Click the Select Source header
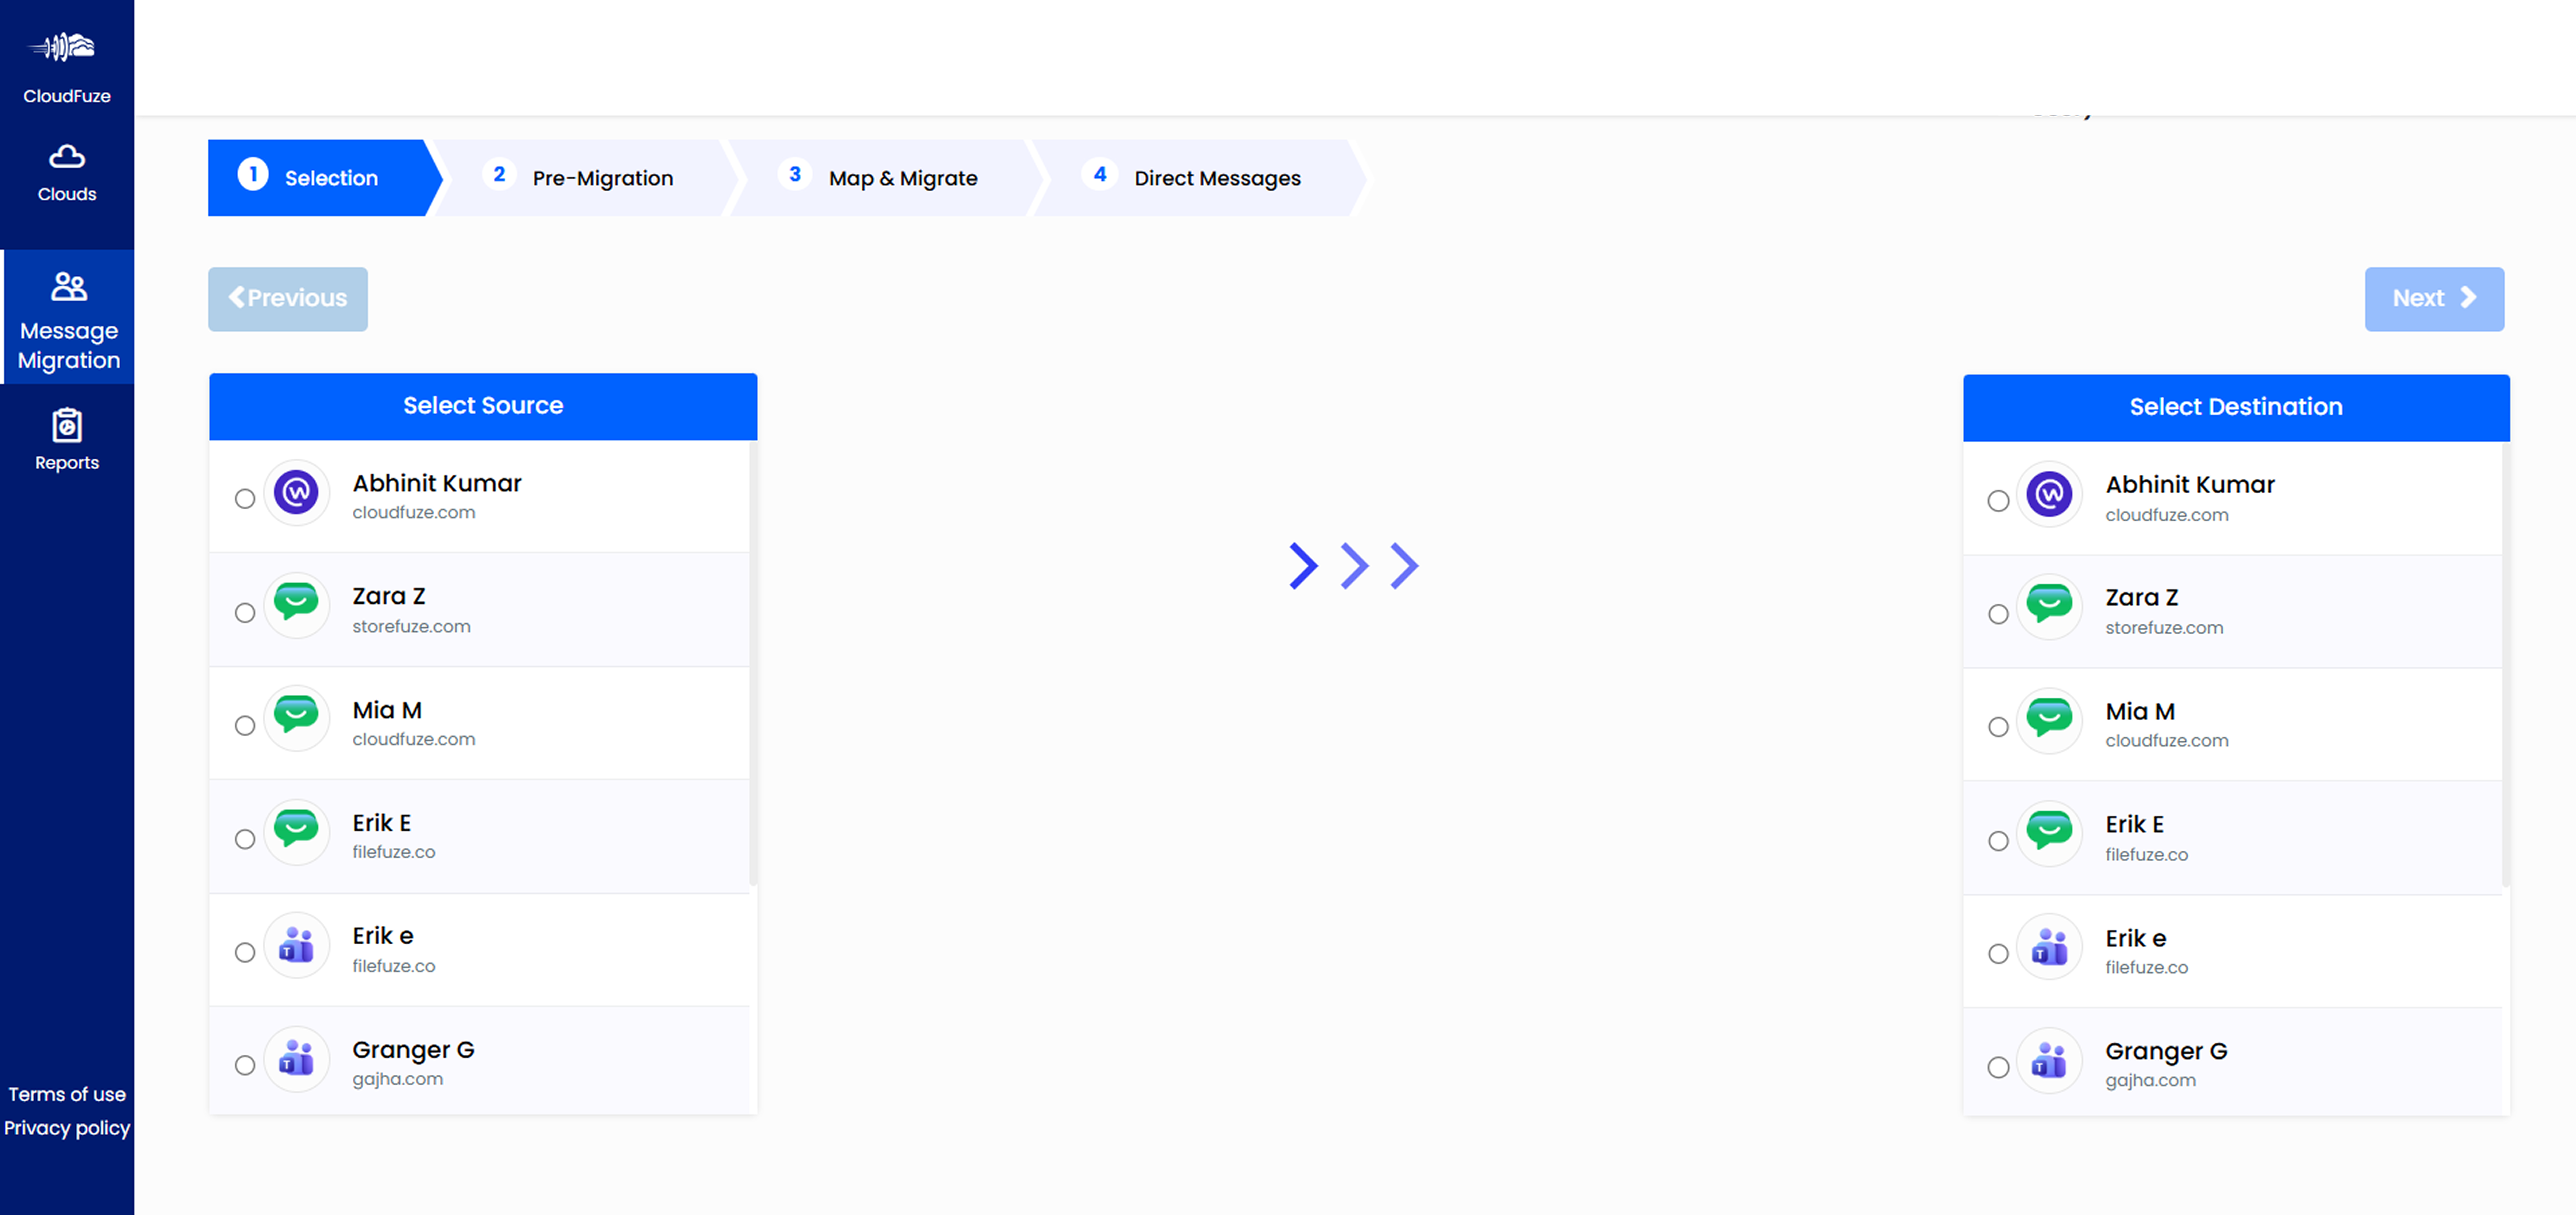This screenshot has width=2576, height=1215. coord(483,406)
